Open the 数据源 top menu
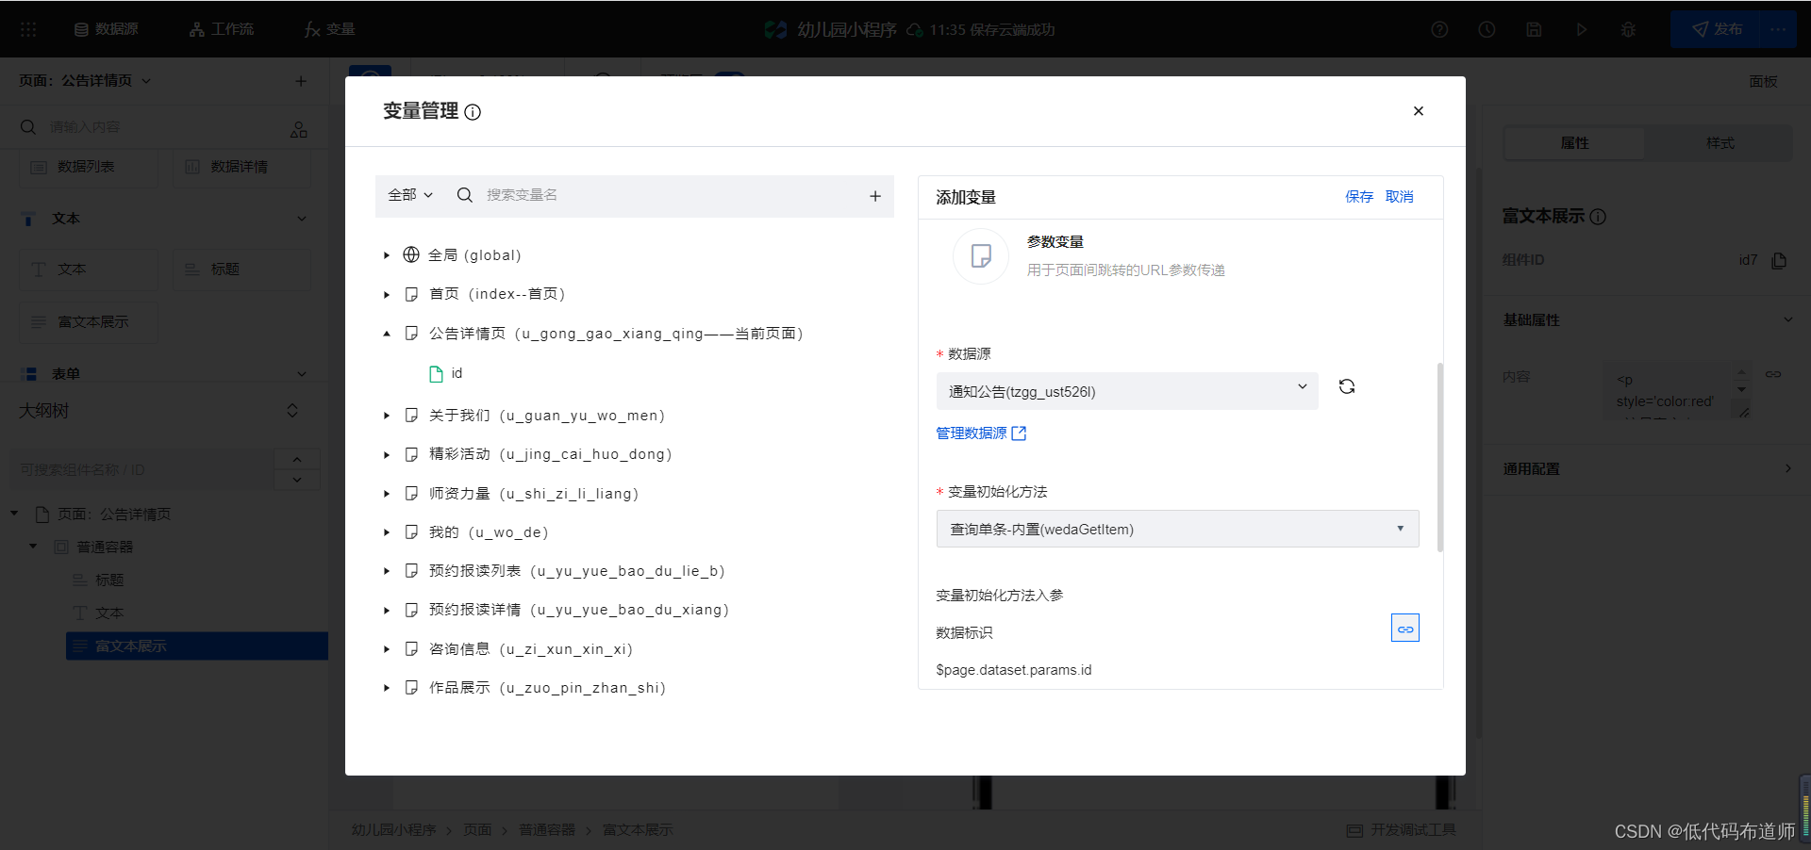1811x850 pixels. pyautogui.click(x=107, y=29)
